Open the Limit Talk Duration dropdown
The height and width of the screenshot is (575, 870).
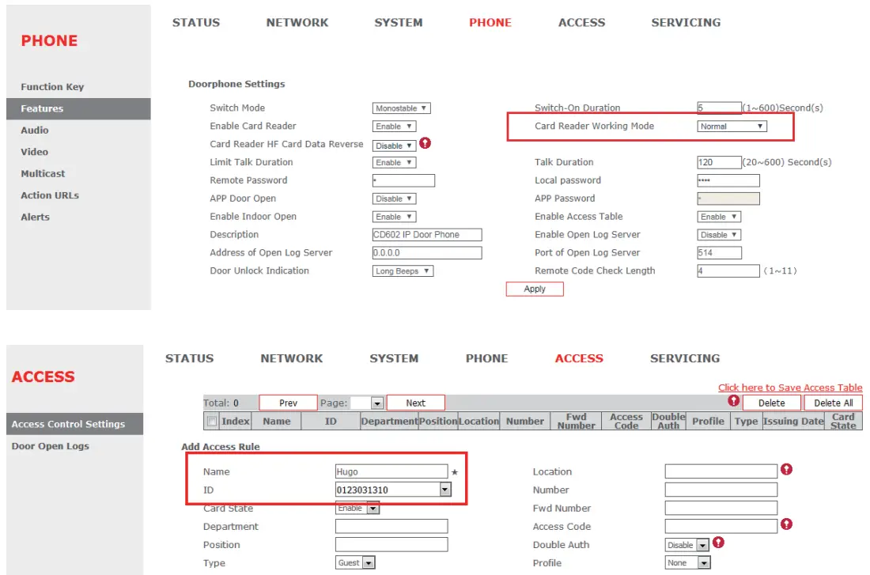point(394,163)
